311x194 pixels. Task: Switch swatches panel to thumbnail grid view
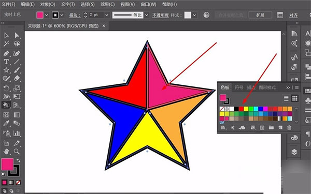(x=295, y=98)
